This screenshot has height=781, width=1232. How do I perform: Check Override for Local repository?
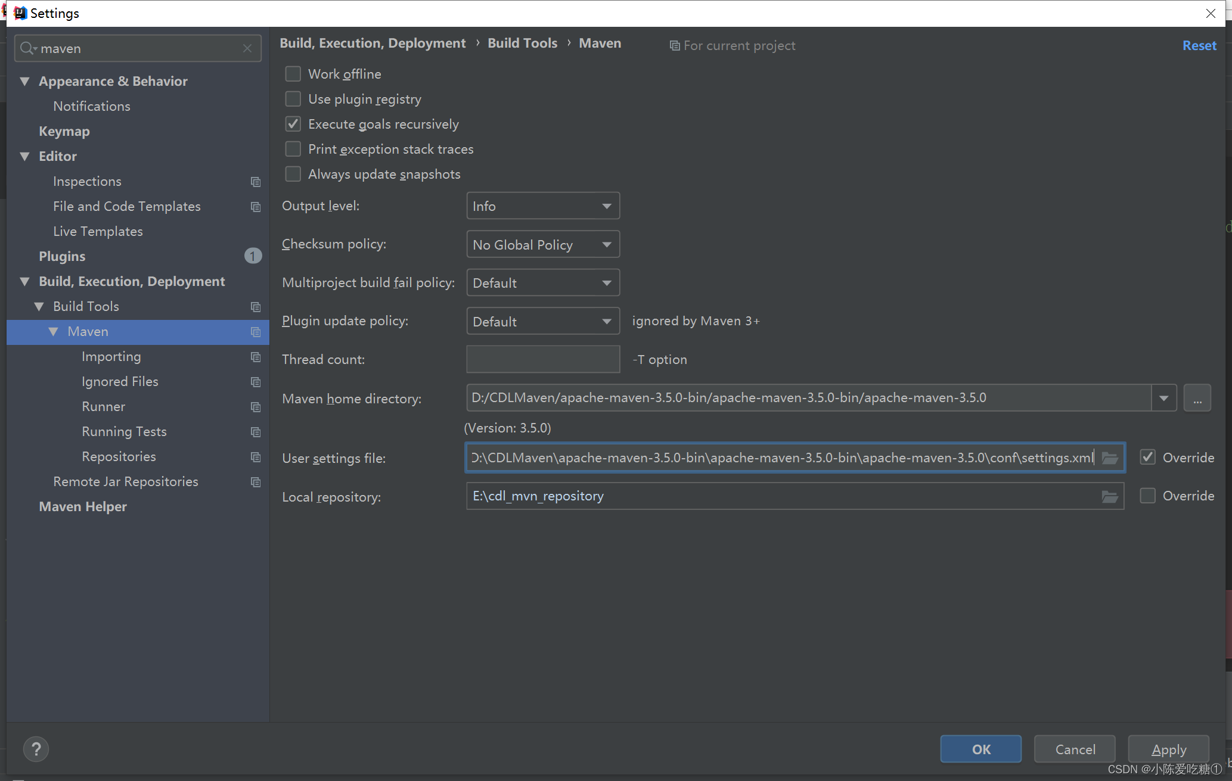pyautogui.click(x=1147, y=496)
